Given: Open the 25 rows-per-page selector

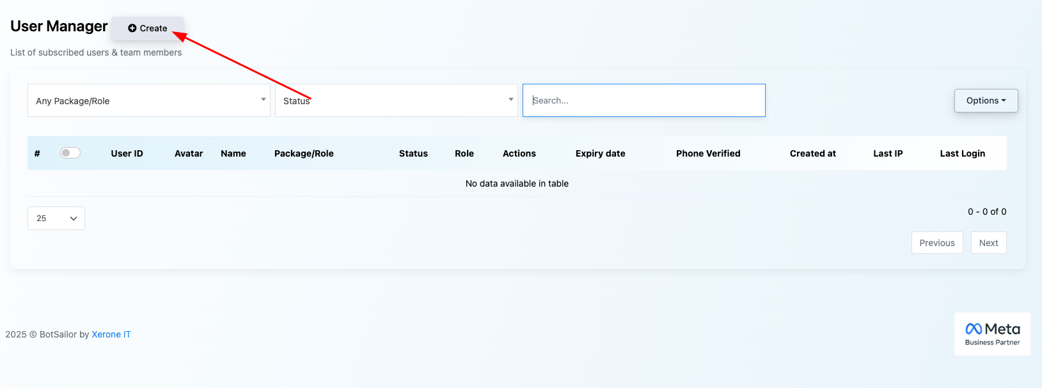Looking at the screenshot, I should 56,218.
